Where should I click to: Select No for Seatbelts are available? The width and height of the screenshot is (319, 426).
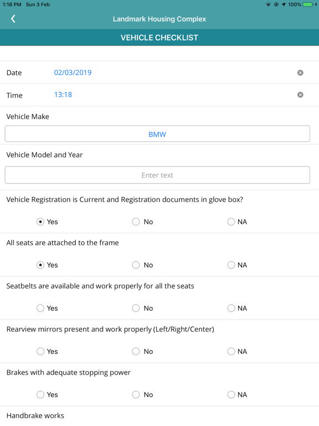[x=136, y=308]
